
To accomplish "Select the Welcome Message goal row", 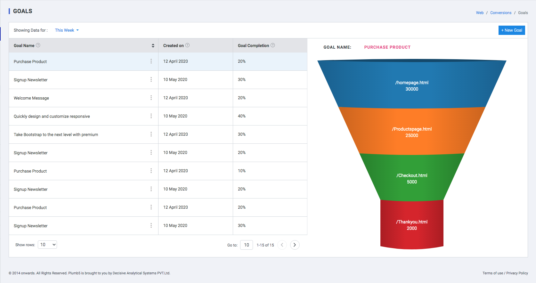I will click(158, 98).
